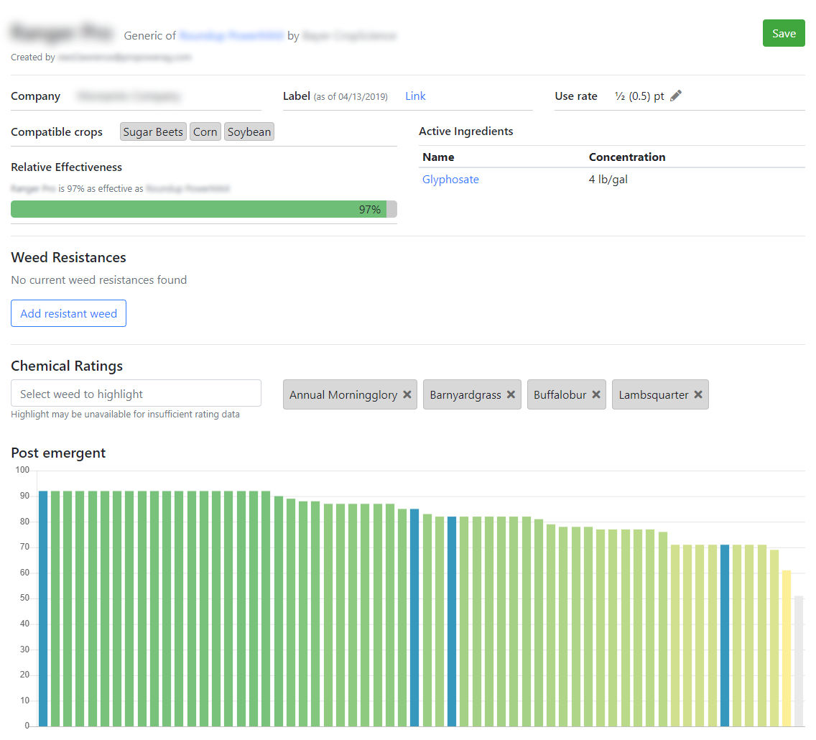
Task: Remove the Barnyardgrass tag with its X icon
Action: 511,394
